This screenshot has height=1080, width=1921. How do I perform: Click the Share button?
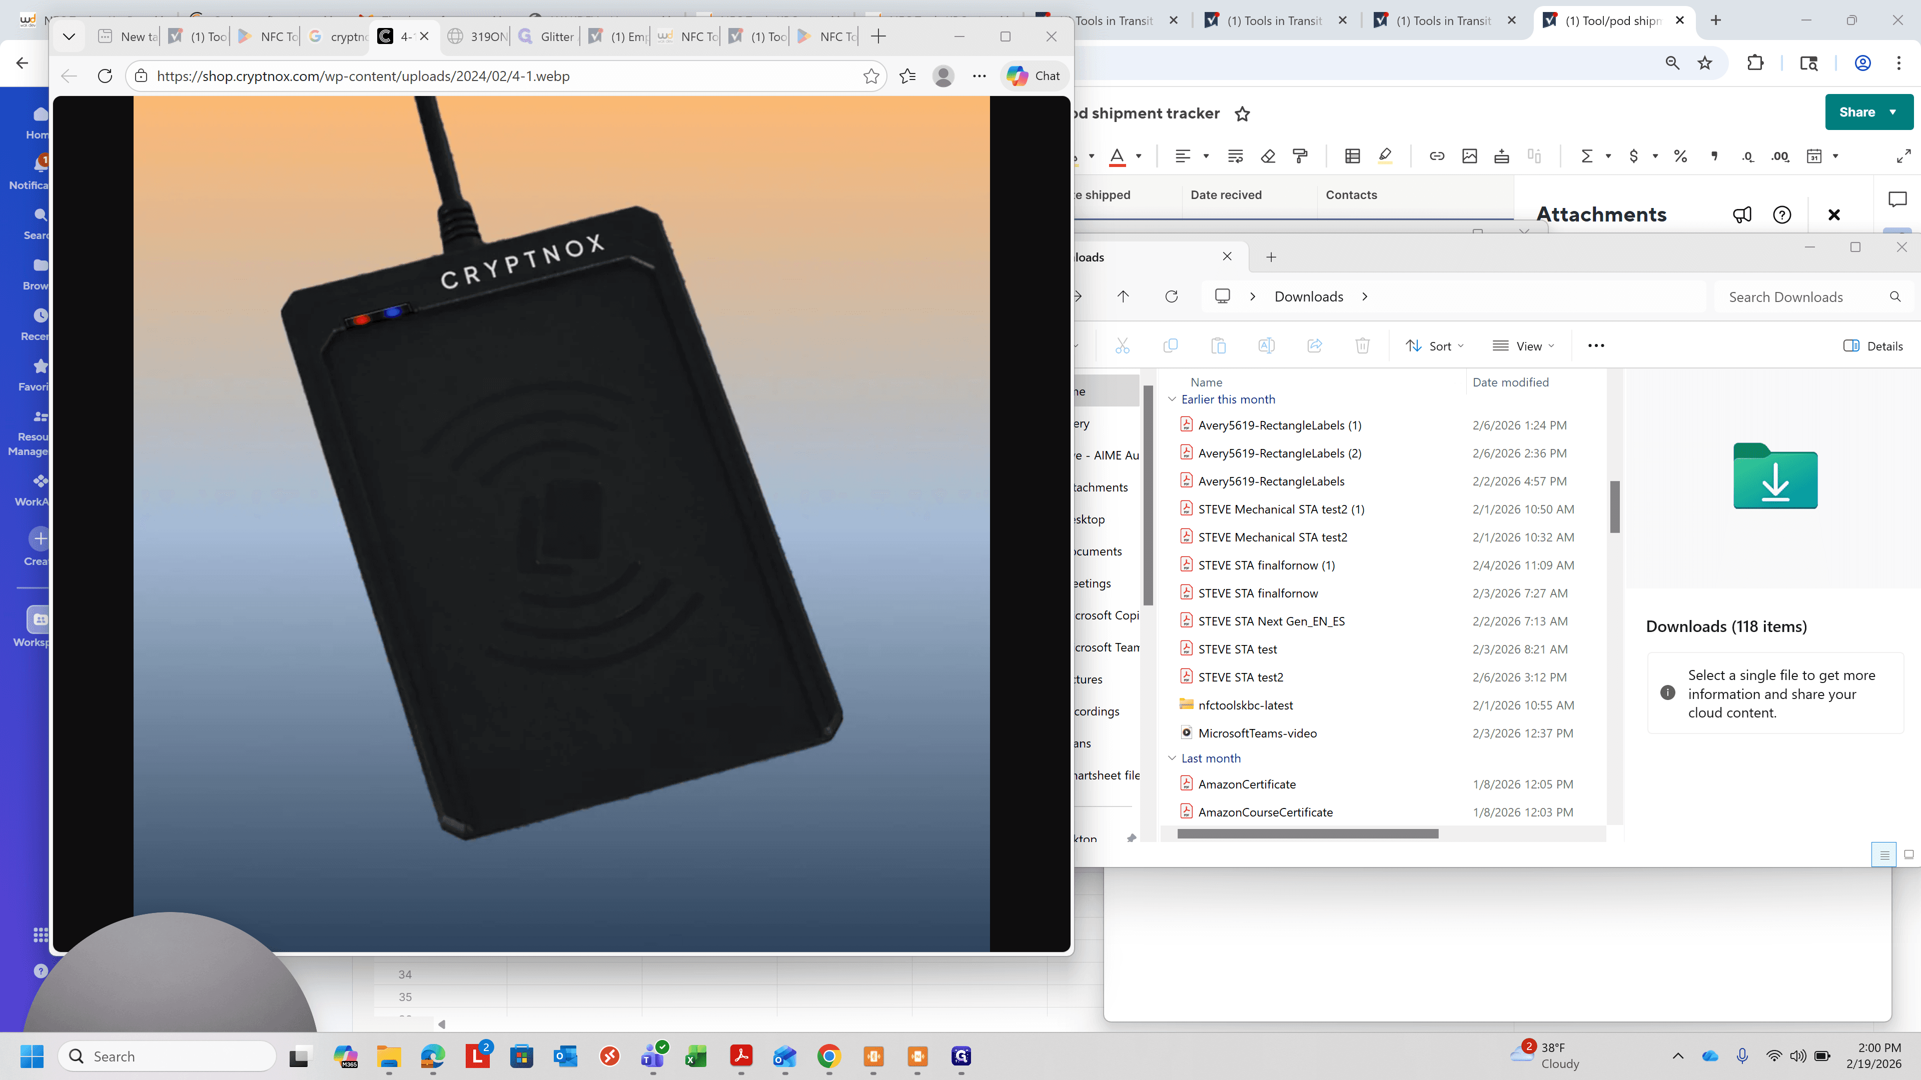click(1869, 112)
